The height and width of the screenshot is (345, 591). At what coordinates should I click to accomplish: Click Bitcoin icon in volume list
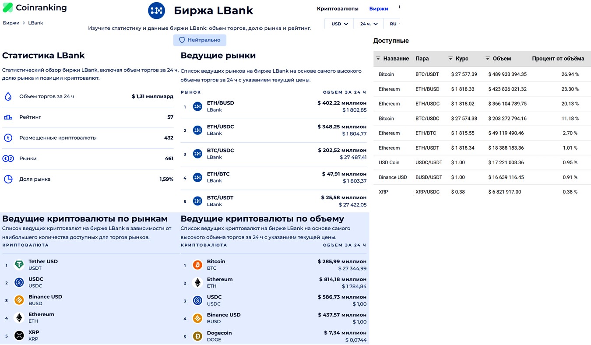coord(197,265)
